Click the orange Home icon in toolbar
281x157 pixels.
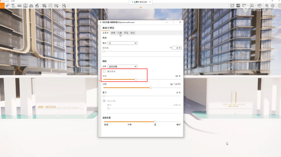click(2, 6)
